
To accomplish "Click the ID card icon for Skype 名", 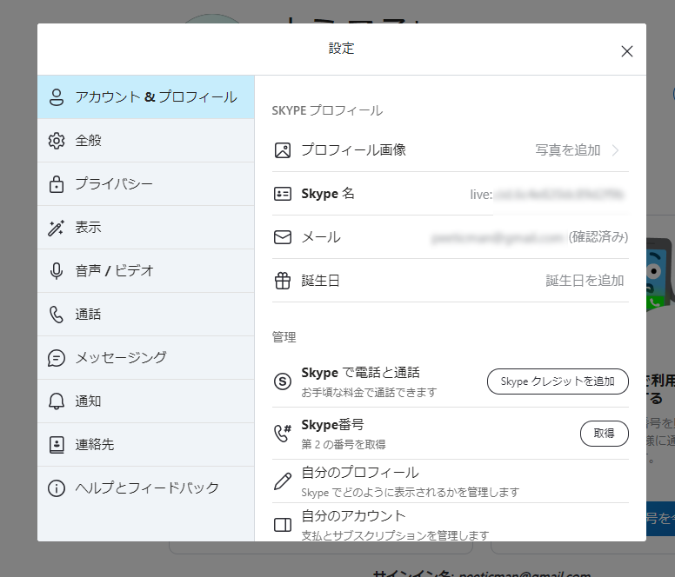I will 283,194.
